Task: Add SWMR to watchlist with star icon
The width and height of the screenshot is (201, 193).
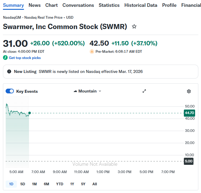Action: (x=134, y=26)
